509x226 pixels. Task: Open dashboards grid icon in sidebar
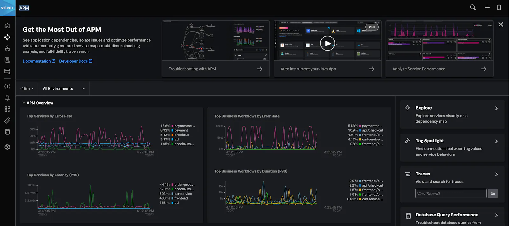pyautogui.click(x=7, y=109)
